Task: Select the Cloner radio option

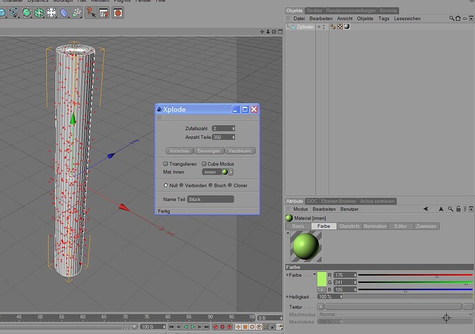Action: (230, 185)
